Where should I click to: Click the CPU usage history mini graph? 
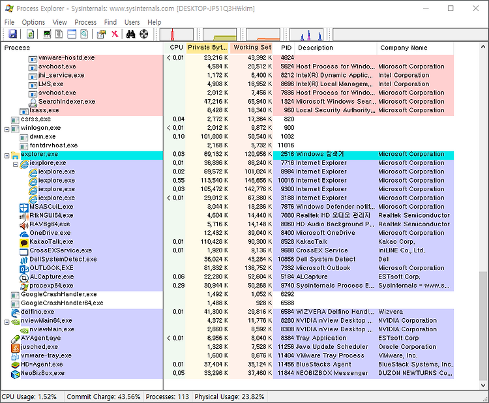(x=177, y=35)
